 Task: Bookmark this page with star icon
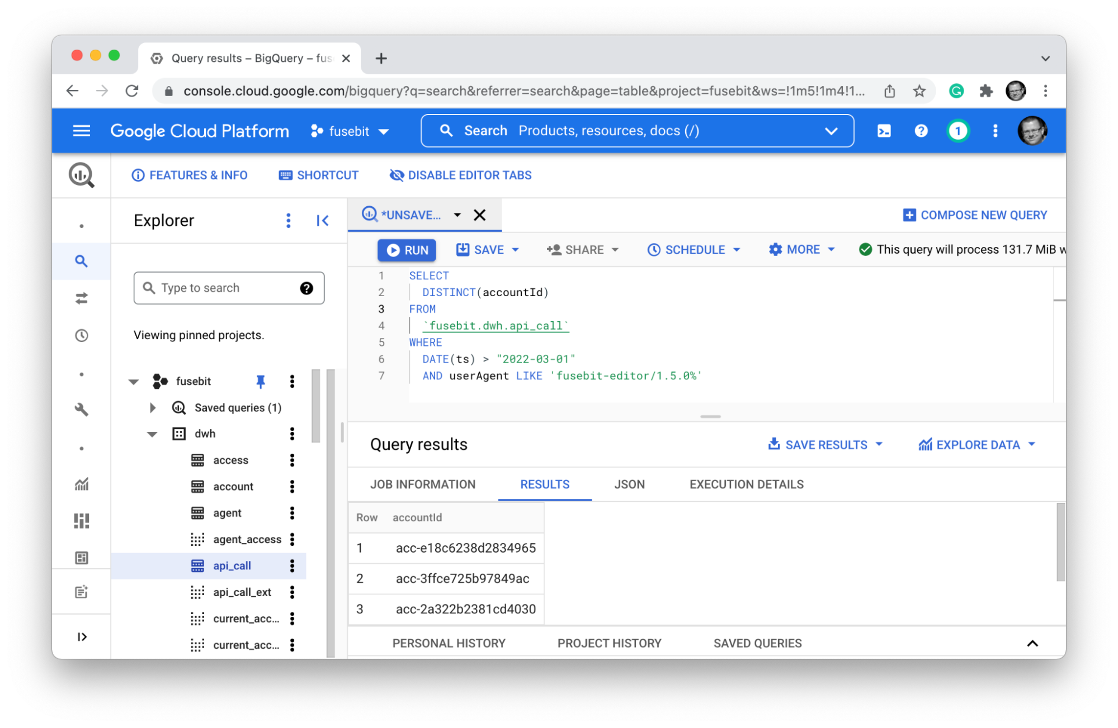[x=919, y=91]
